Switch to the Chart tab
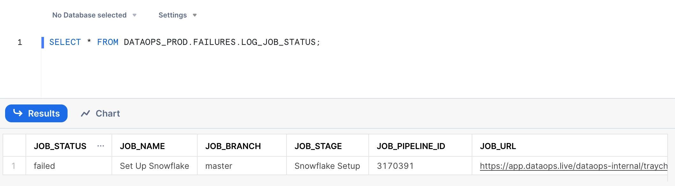Image resolution: width=675 pixels, height=186 pixels. tap(101, 113)
